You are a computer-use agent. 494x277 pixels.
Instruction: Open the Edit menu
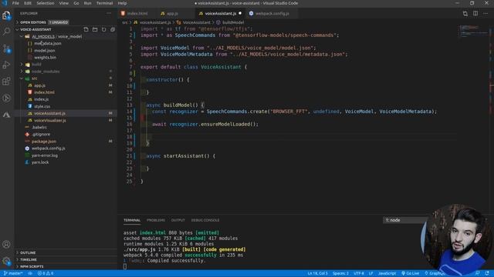(28, 3)
